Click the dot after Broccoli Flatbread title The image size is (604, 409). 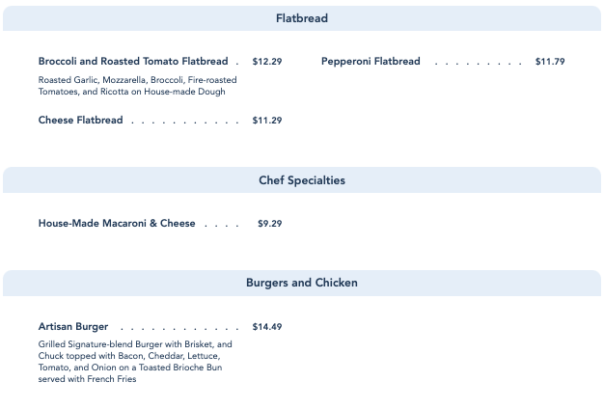click(x=236, y=64)
